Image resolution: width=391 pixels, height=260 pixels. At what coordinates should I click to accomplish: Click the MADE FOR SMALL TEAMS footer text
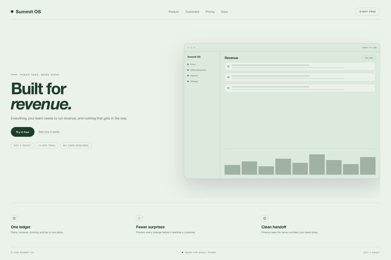coord(200,253)
